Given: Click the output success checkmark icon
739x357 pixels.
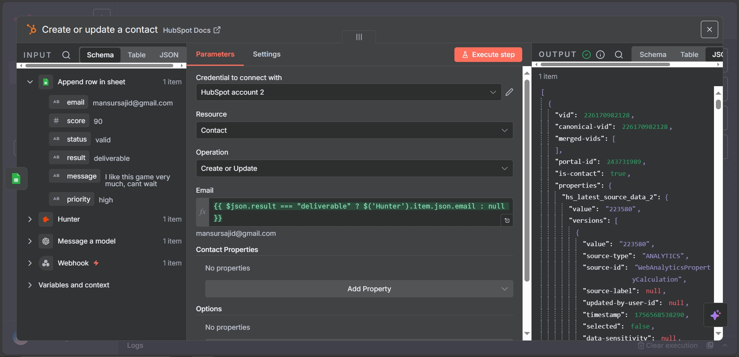Looking at the screenshot, I should pos(587,55).
